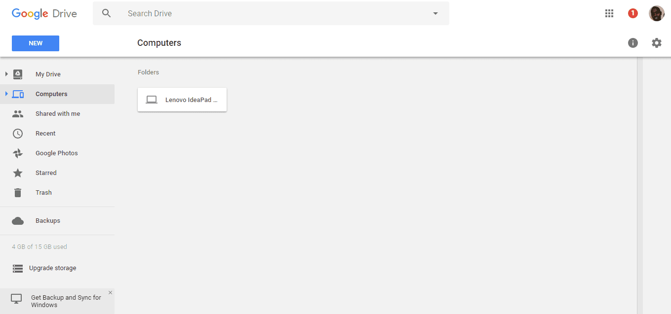Viewport: 671px width, 314px height.
Task: Click the Google Photos pinwheel icon
Action: click(x=18, y=153)
